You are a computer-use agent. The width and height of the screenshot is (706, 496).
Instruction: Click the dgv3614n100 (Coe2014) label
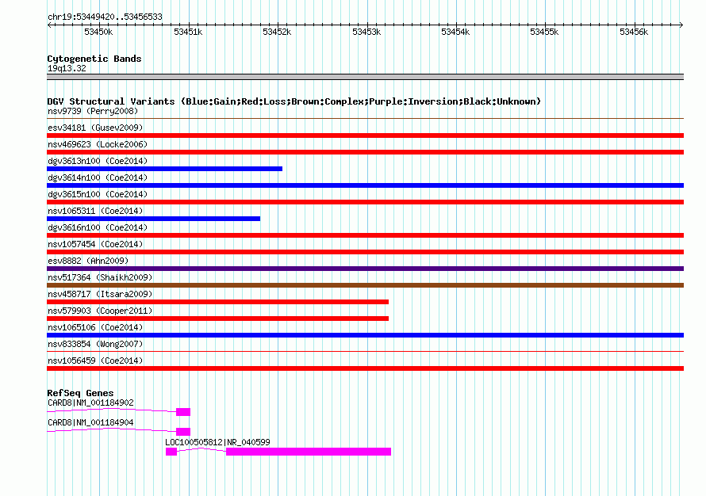[x=98, y=177]
